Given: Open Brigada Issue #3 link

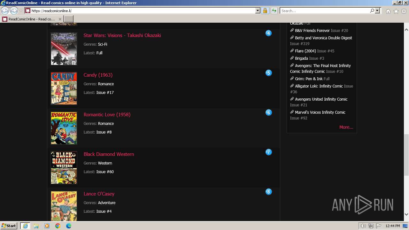Looking at the screenshot, I should tap(309, 58).
